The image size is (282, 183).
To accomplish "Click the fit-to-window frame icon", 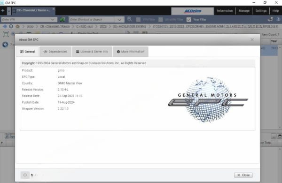I will (6, 34).
